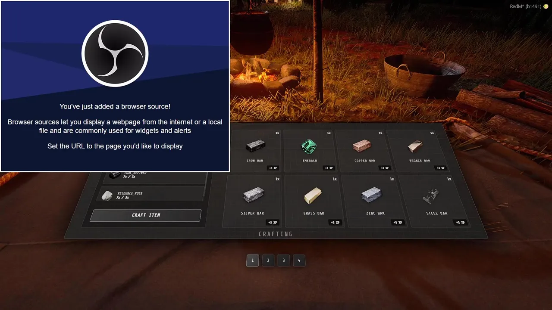This screenshot has width=552, height=310.
Task: Select the Emerald crafting item
Action: [309, 151]
